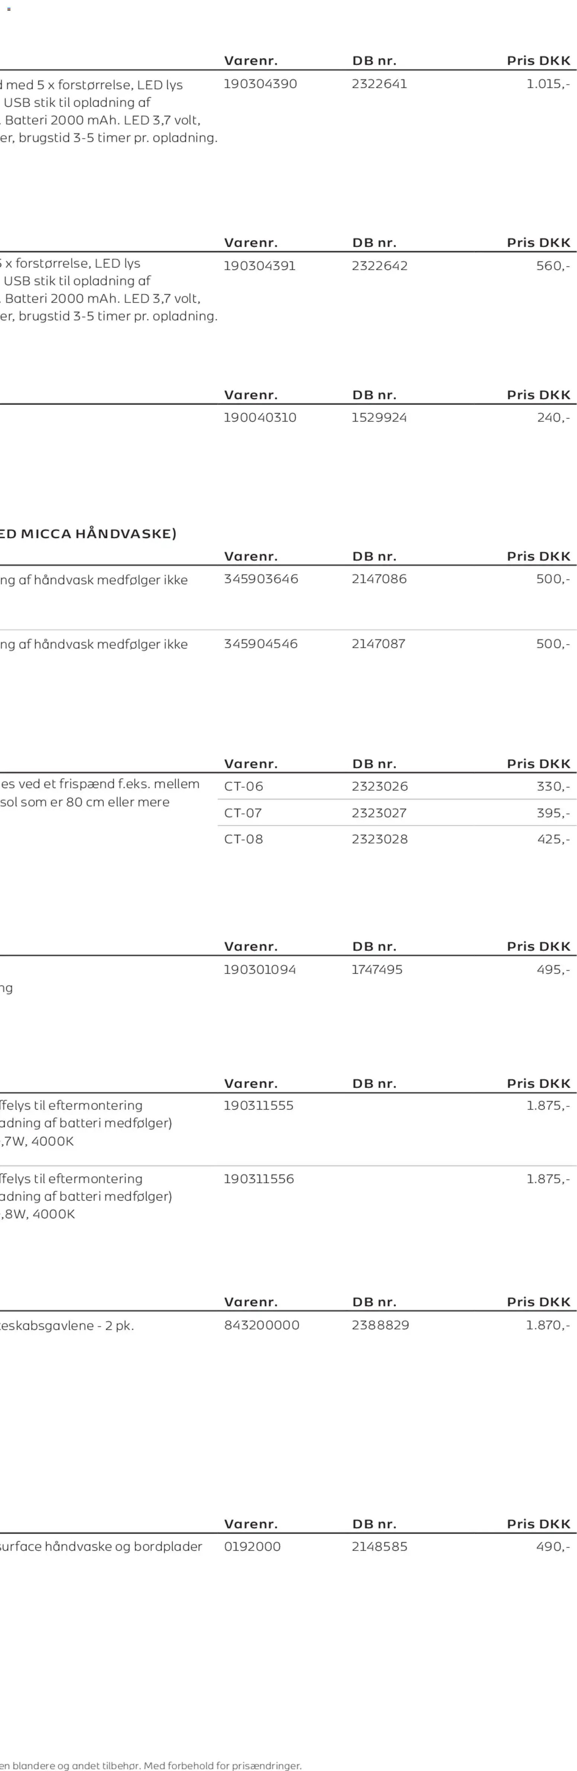
Task: Select DB number 2323028
Action: (x=379, y=839)
